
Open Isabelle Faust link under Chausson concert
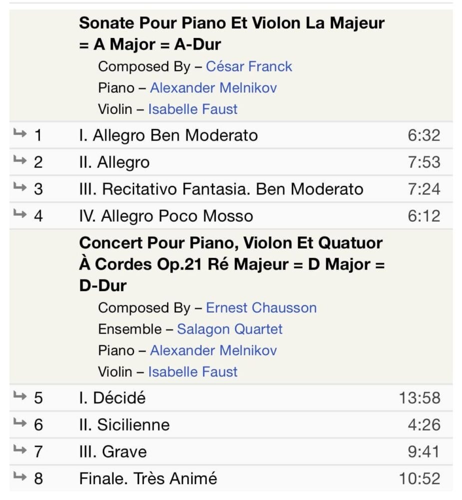[193, 372]
